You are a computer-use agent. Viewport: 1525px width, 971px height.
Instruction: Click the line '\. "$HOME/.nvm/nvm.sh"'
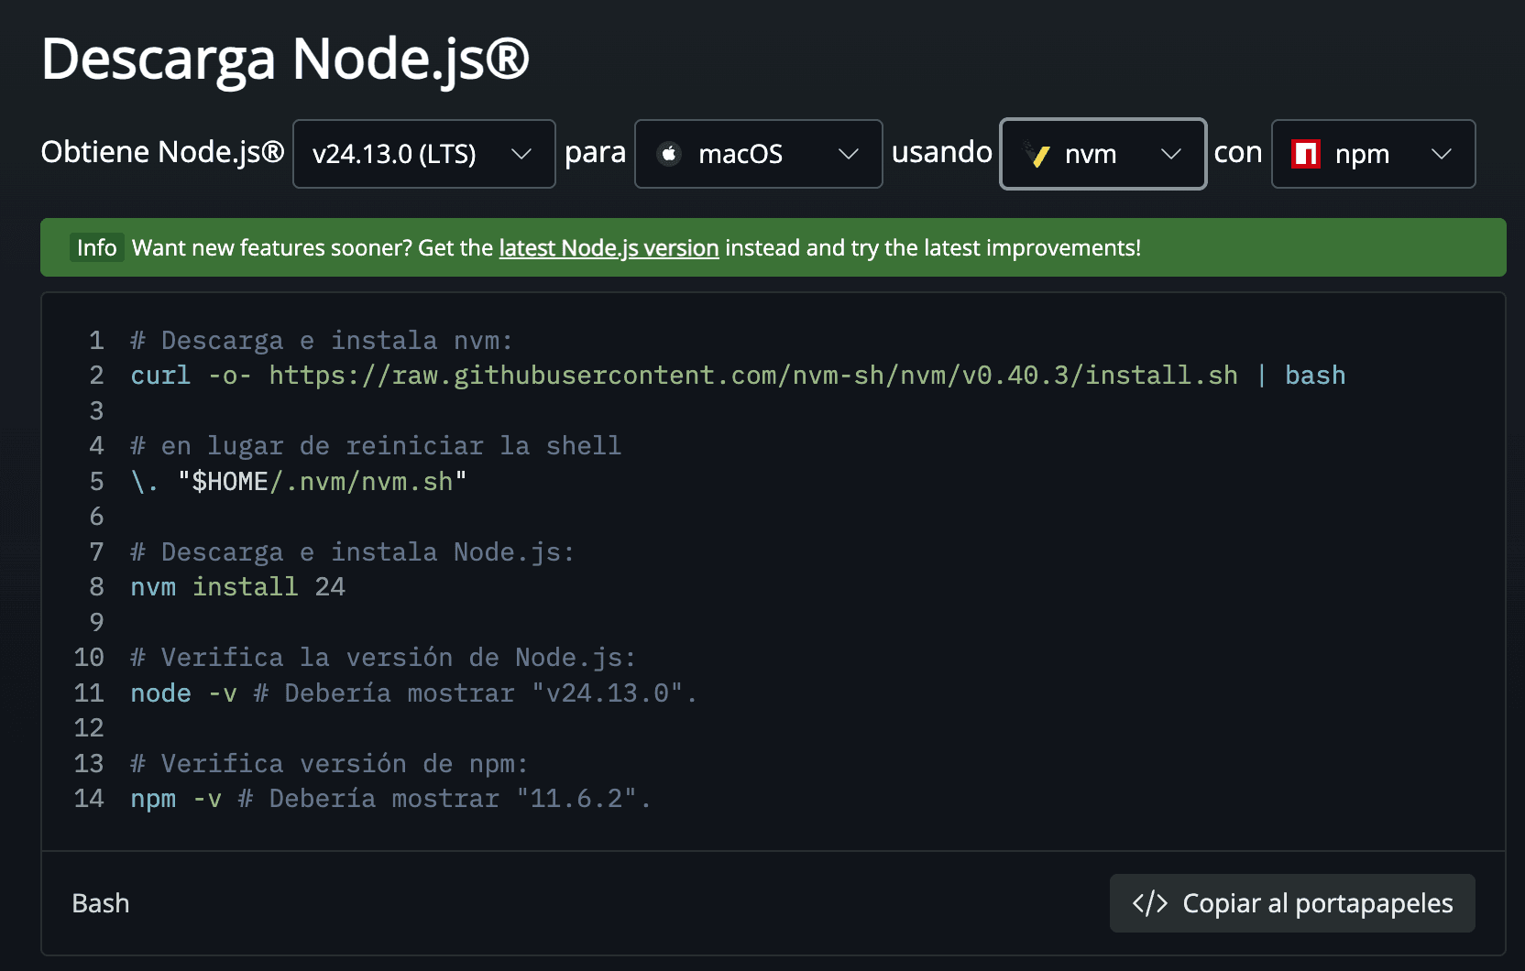coord(299,482)
